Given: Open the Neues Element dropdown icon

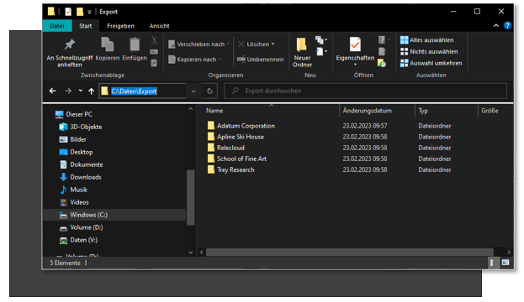Looking at the screenshot, I should [320, 40].
